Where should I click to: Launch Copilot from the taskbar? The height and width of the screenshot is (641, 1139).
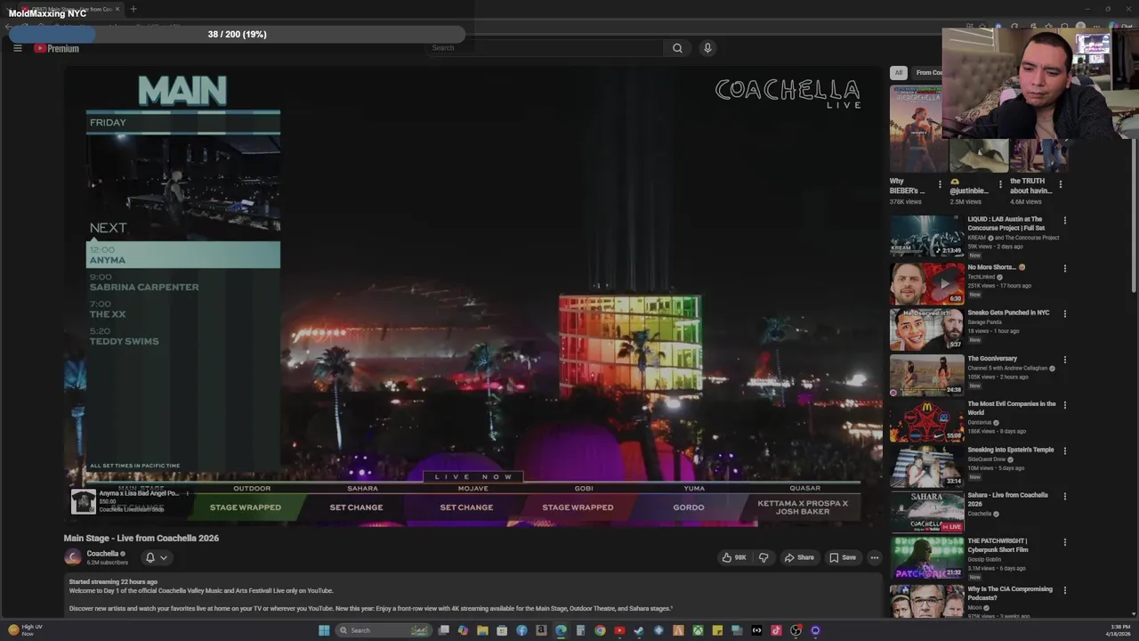463,630
